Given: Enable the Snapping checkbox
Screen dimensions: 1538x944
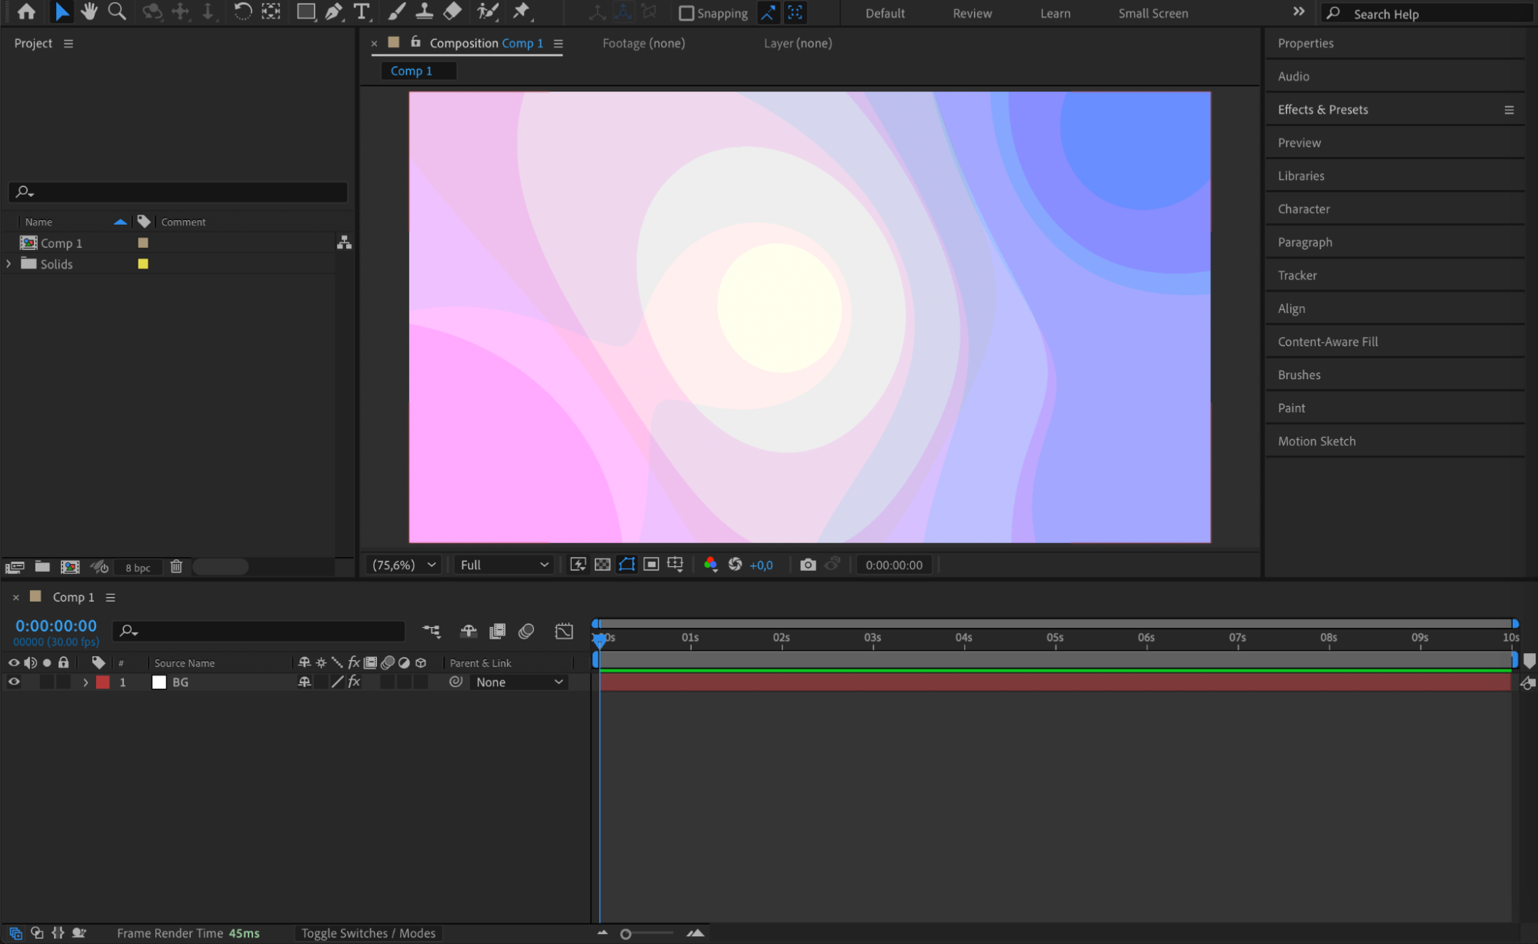Looking at the screenshot, I should click(686, 13).
